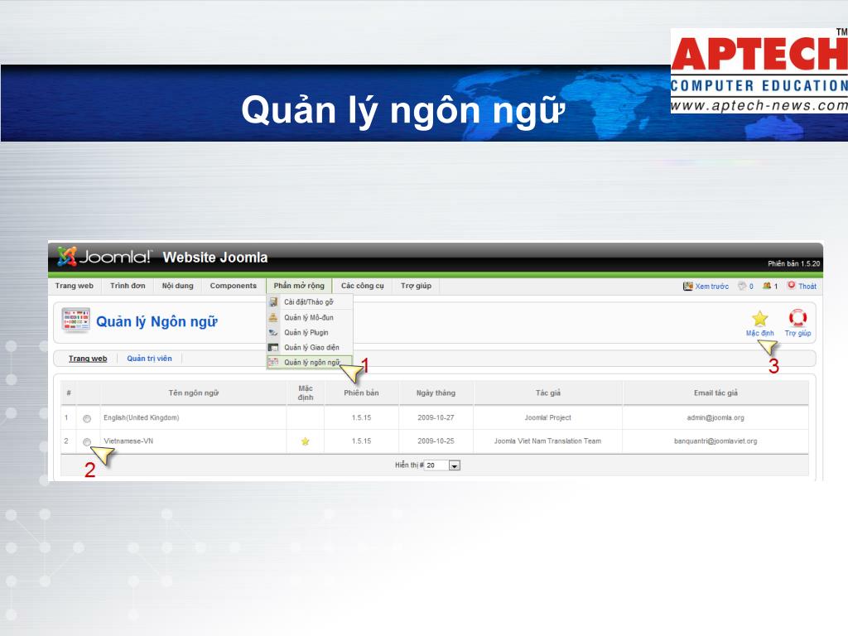Open the Phần mở rộng menu

(x=299, y=286)
